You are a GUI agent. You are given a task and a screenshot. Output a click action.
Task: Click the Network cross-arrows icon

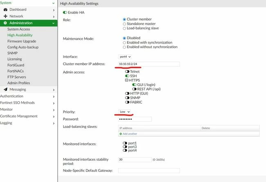point(5,16)
